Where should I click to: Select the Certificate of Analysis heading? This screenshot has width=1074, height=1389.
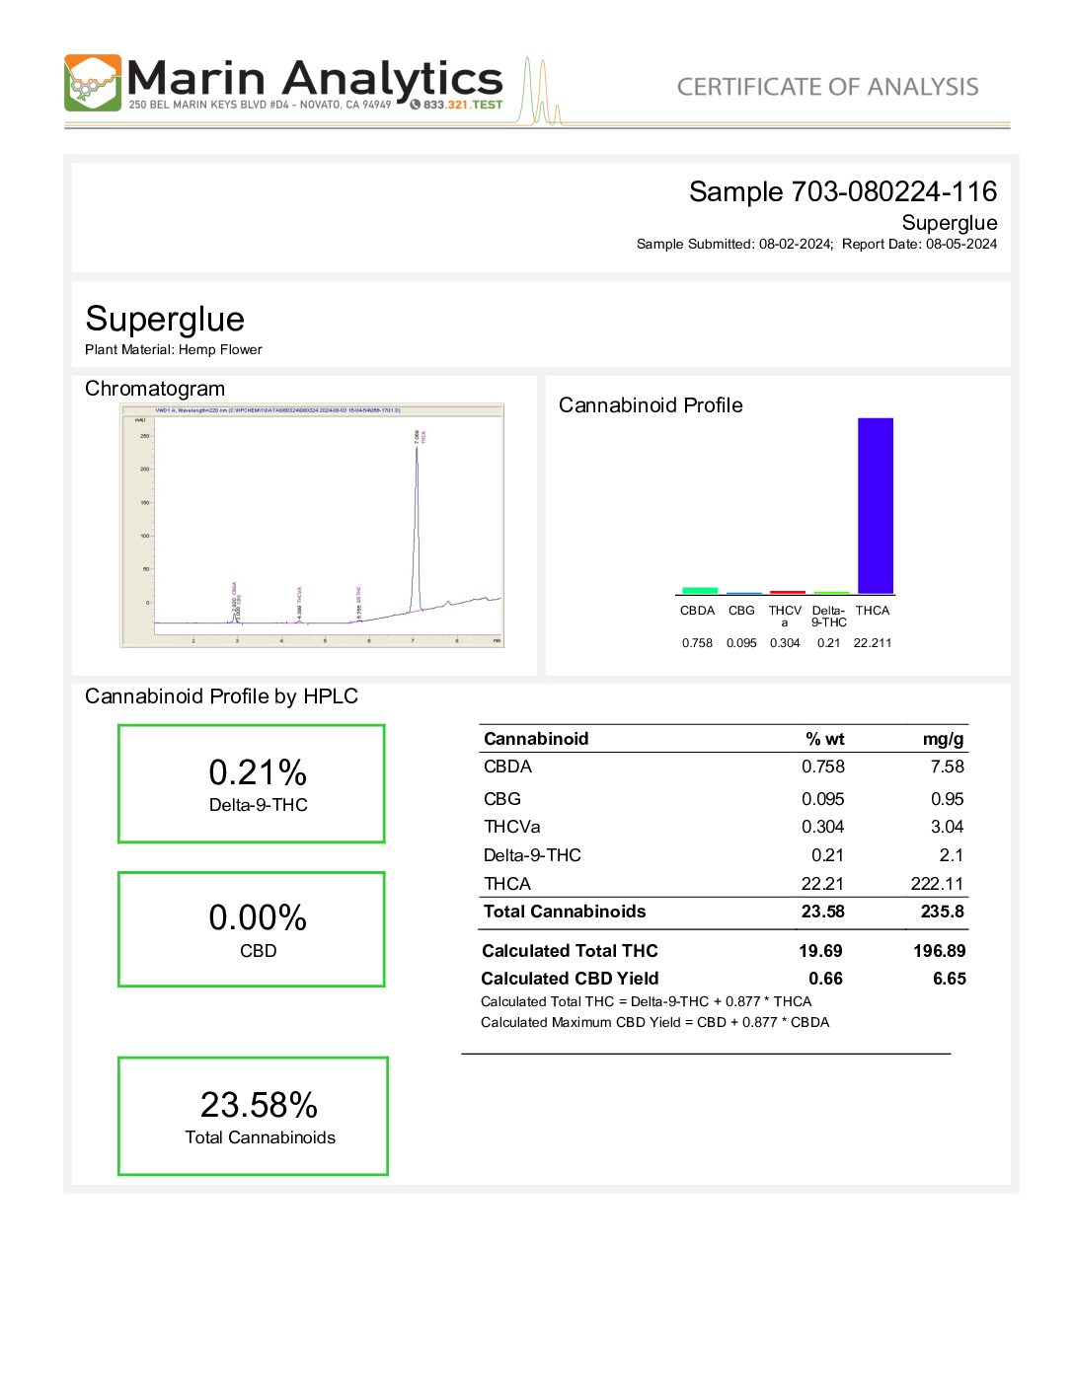tap(828, 87)
